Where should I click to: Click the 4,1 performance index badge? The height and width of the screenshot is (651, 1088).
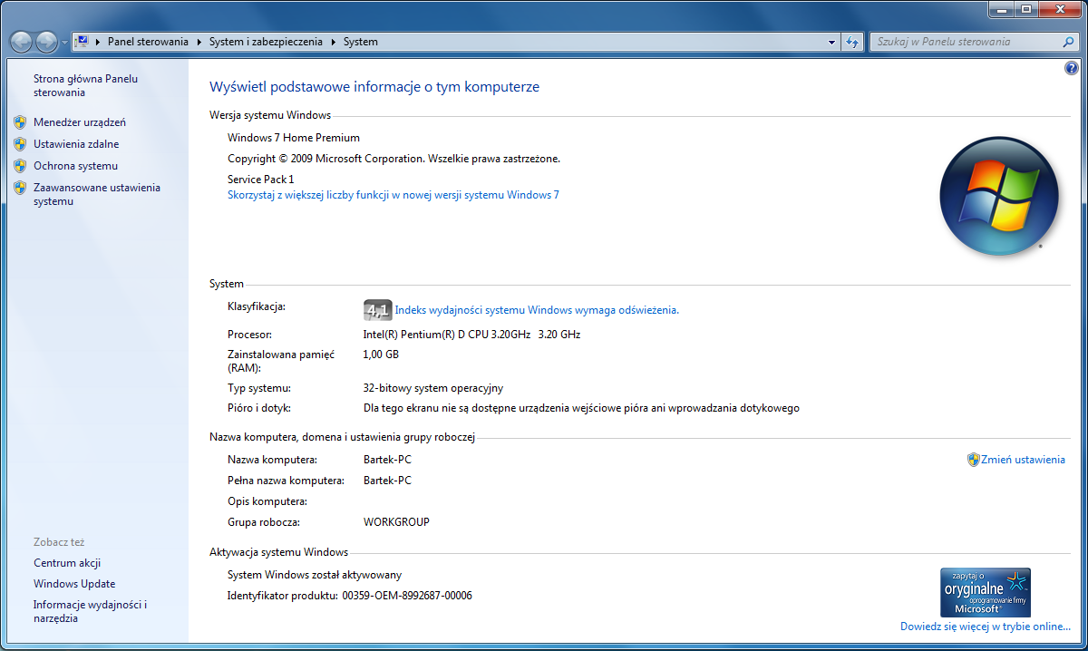(x=377, y=310)
